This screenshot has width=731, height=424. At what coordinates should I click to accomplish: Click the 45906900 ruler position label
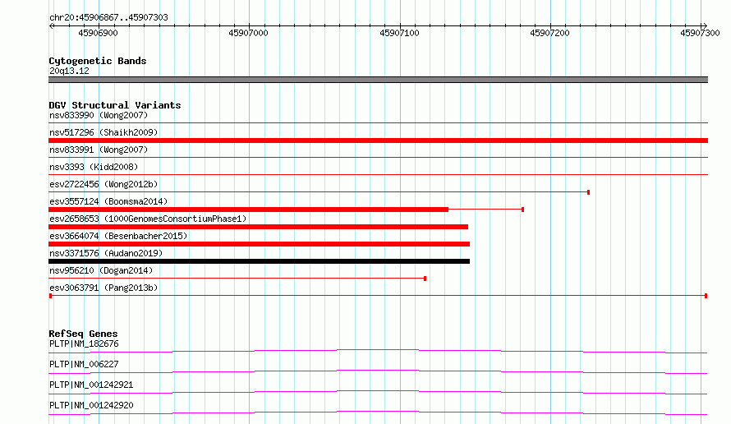[x=98, y=33]
